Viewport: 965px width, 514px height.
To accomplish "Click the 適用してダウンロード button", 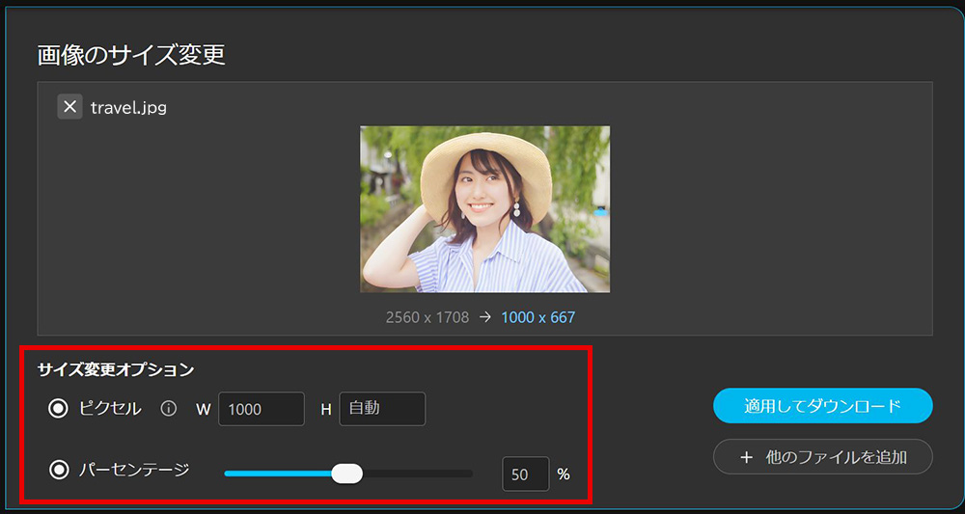I will coord(823,406).
